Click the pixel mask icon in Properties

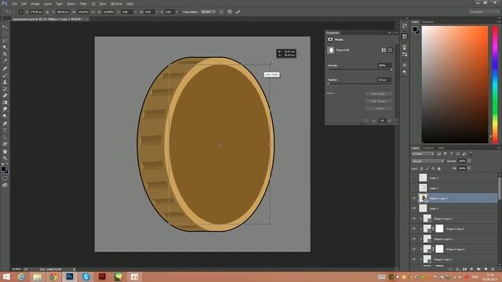(384, 50)
